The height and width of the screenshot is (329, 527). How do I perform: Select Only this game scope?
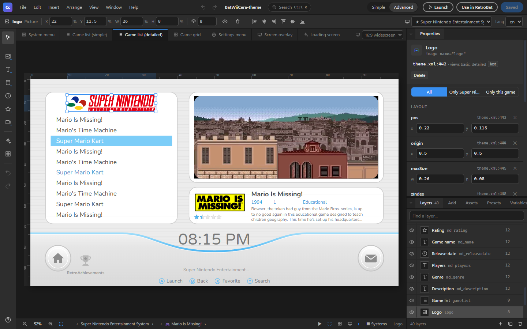point(500,92)
